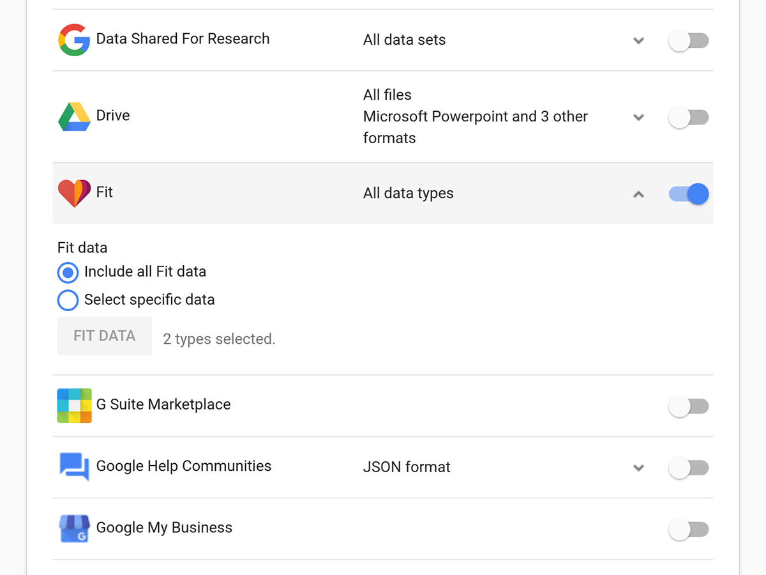
Task: Disable the Fit export toggle
Action: (688, 194)
